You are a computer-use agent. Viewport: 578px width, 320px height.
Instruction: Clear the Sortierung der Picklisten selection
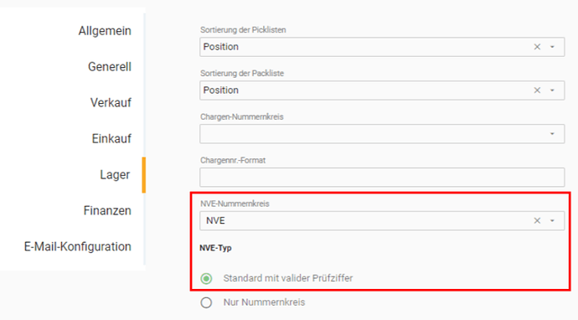click(537, 47)
